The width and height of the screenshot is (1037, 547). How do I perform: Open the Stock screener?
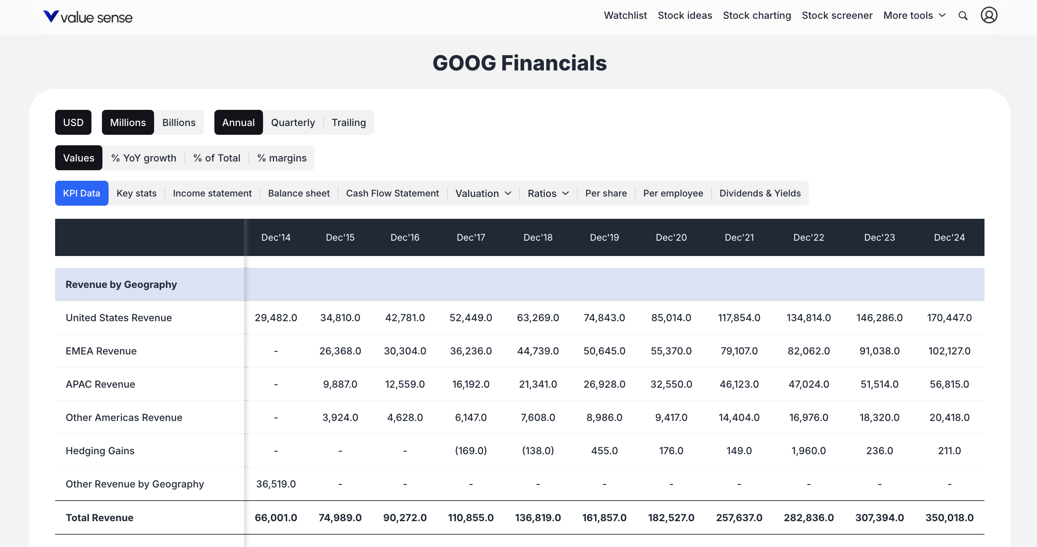point(837,15)
